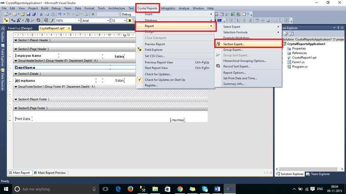Screen dimensions: 346x194
Task: Choose Section Expert from the submenu
Action: point(248,44)
